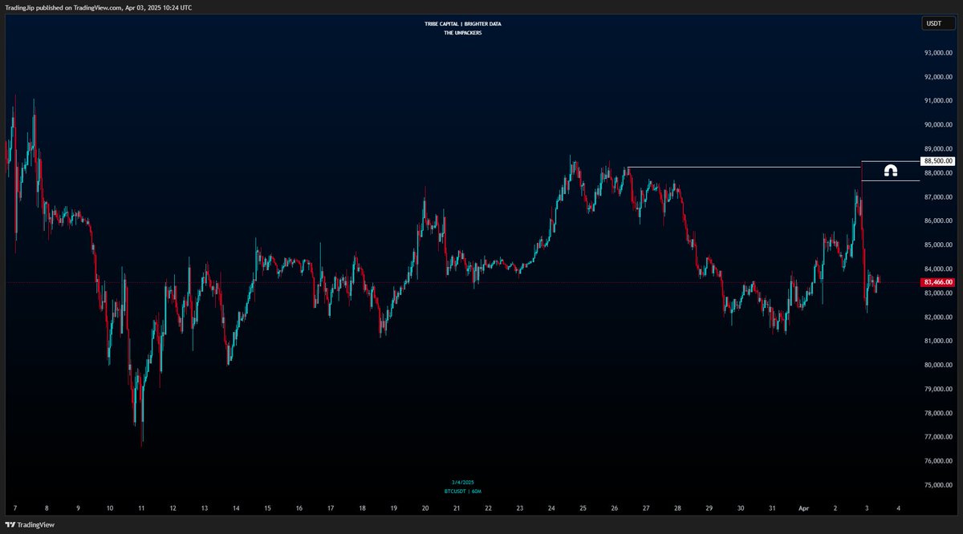
Task: Click the 11 date label on time axis
Action: 140,508
